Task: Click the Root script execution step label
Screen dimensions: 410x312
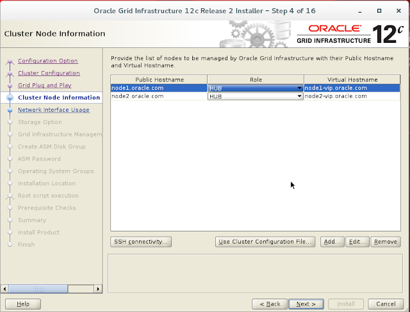Action: click(x=48, y=196)
